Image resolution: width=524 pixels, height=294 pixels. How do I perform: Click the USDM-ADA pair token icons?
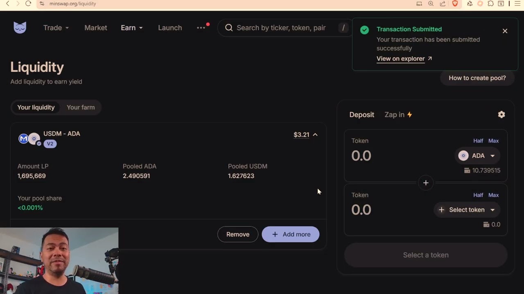(29, 139)
